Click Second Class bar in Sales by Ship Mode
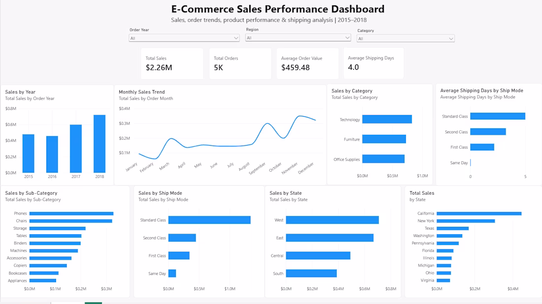542x304 pixels. [x=182, y=238]
